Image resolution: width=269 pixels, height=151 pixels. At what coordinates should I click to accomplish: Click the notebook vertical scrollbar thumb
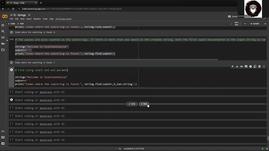click(x=268, y=138)
